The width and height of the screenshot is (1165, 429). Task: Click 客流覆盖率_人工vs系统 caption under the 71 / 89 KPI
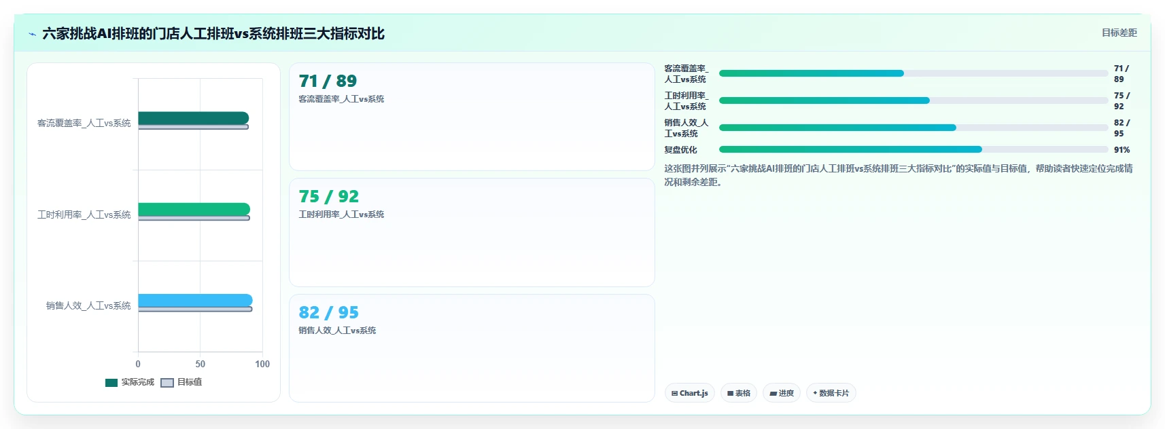click(x=341, y=99)
